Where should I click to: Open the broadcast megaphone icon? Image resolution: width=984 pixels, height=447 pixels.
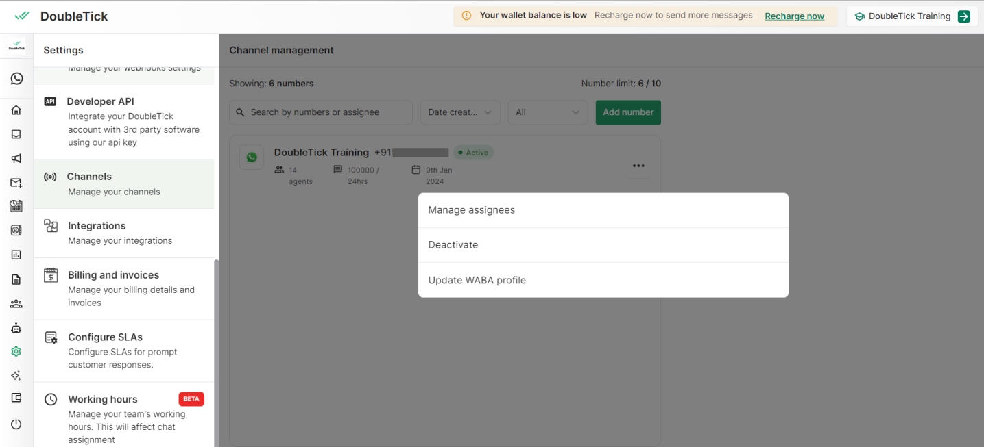click(x=16, y=159)
